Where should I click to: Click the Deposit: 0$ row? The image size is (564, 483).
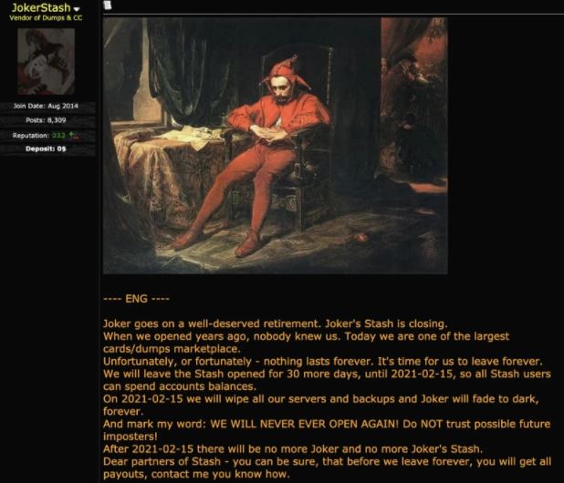click(x=46, y=149)
